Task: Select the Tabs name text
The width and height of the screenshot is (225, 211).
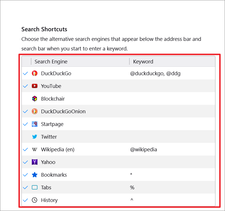Action: pos(46,187)
